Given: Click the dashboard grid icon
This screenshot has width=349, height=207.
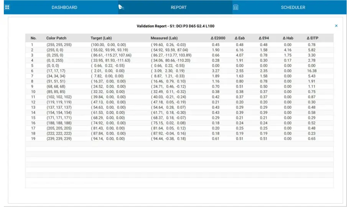Looking at the screenshot, I should pos(7,7).
